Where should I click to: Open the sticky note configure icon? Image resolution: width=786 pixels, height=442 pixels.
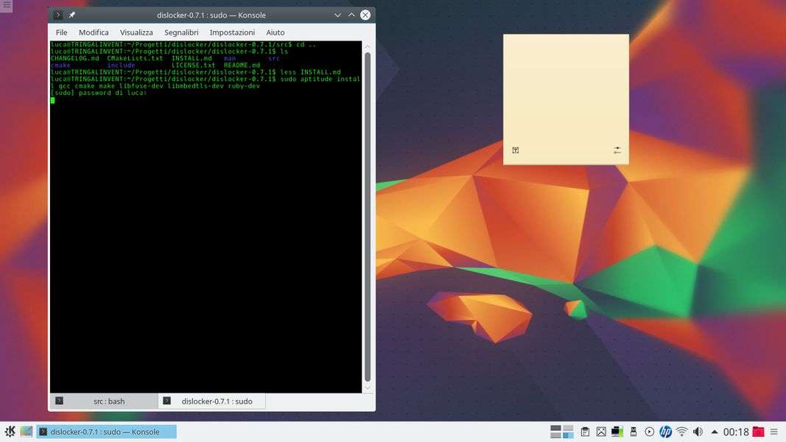[617, 150]
